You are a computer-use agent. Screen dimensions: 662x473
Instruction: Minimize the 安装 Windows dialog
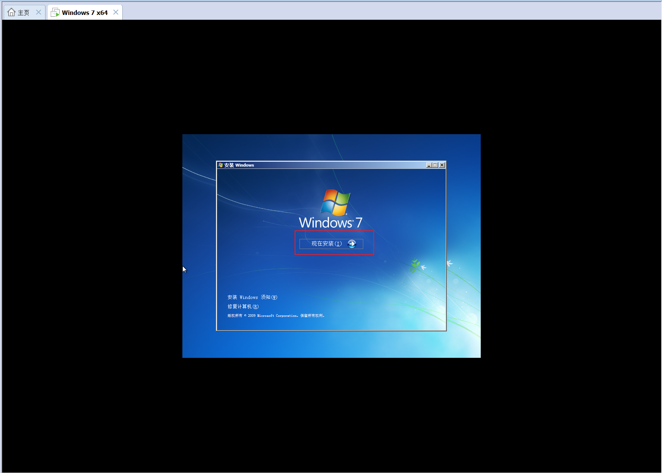pos(429,165)
